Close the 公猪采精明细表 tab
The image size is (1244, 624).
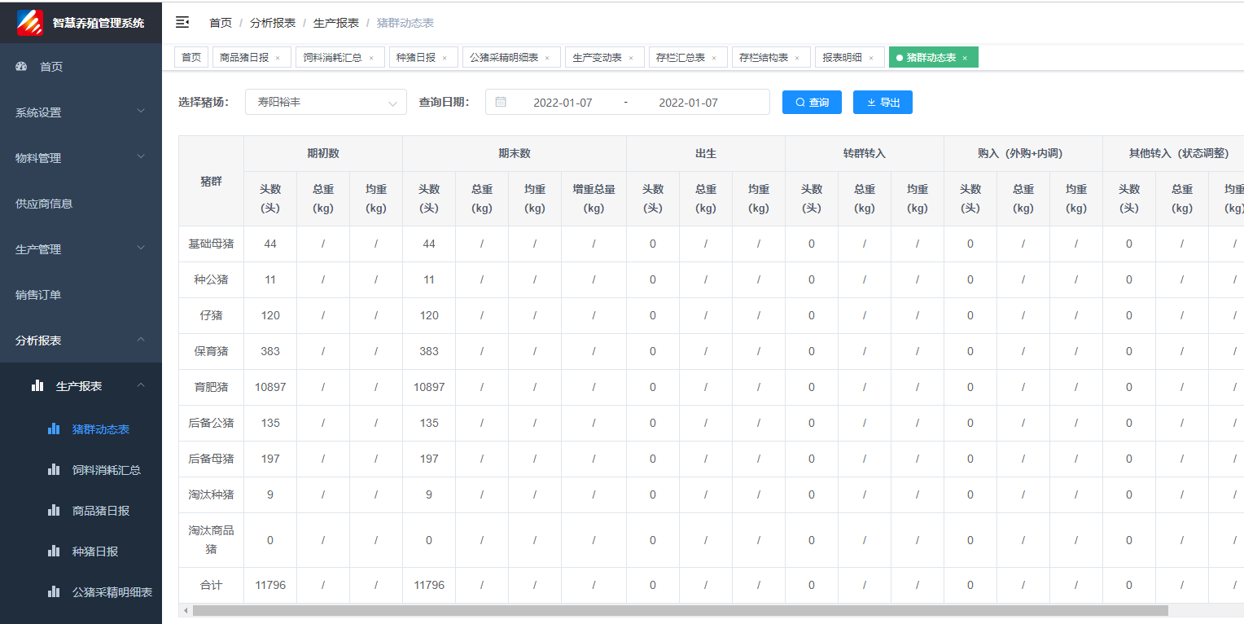click(x=547, y=58)
